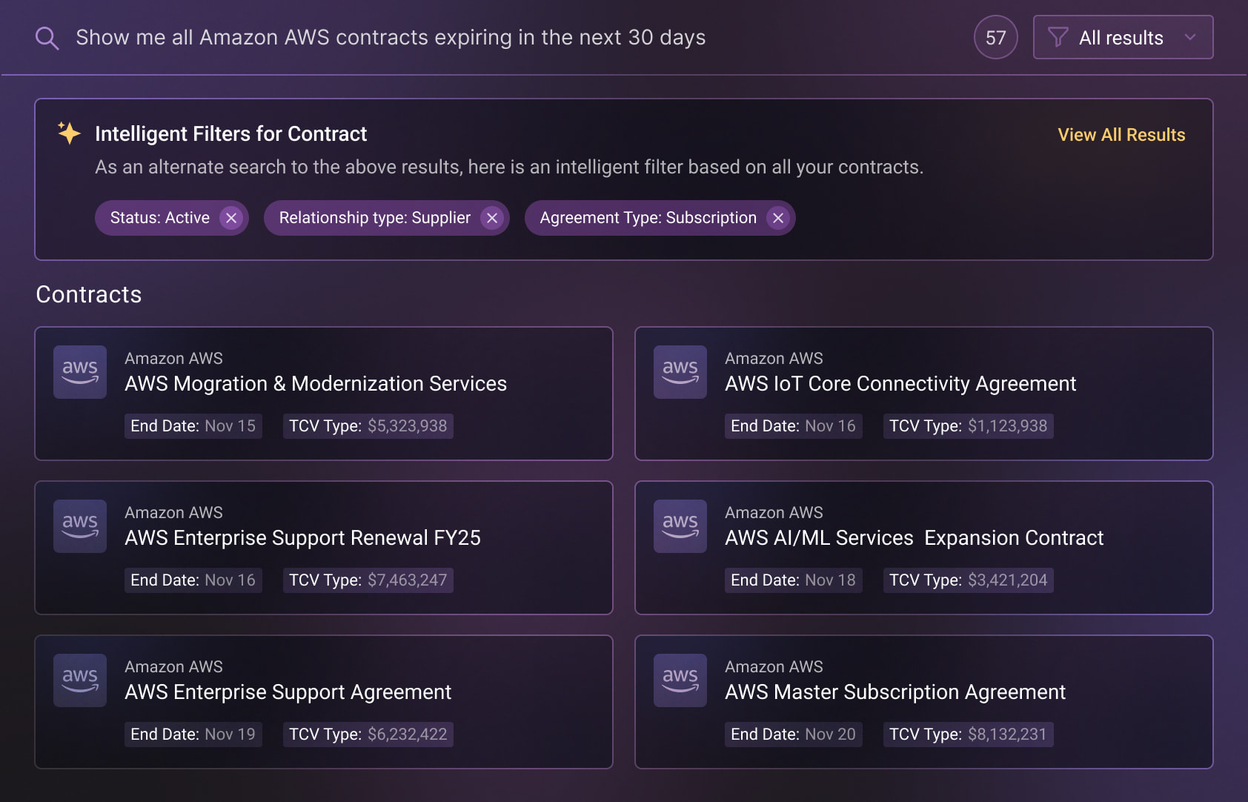Click AWS logo on Master Subscription Agreement card

tap(680, 680)
